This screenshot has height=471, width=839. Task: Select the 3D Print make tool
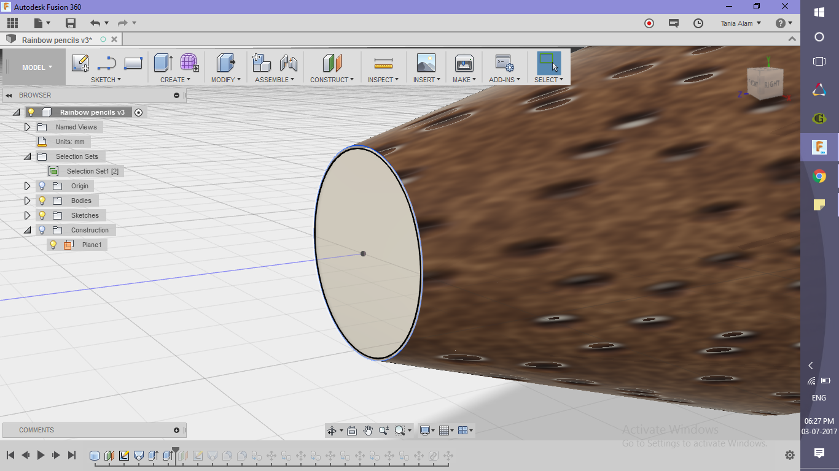click(464, 63)
